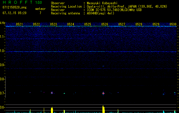The image size is (179, 113).
Task: Click the Observer field label
Action: [58, 3]
